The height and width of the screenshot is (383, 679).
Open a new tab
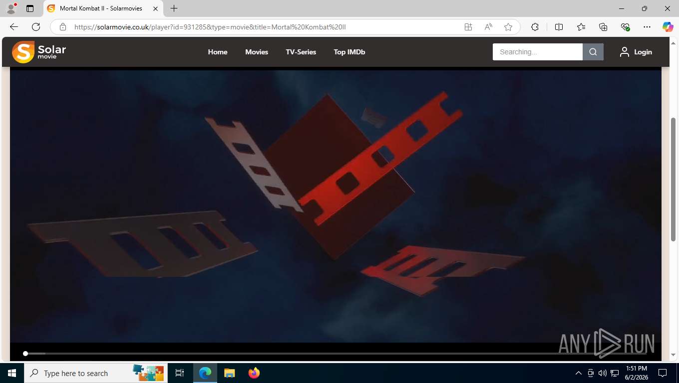pyautogui.click(x=174, y=8)
